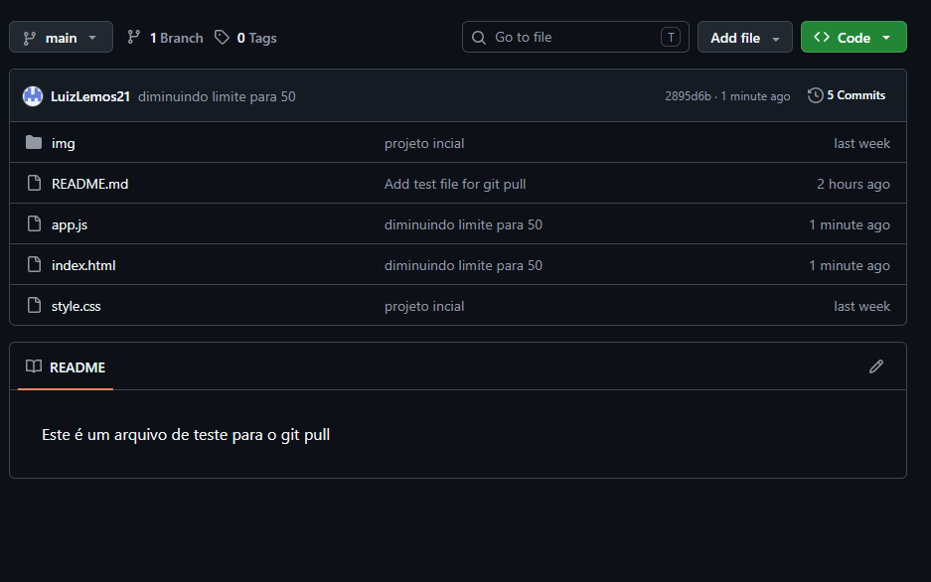View 5 Commits history
Screen dimensions: 931x582
pyautogui.click(x=855, y=95)
